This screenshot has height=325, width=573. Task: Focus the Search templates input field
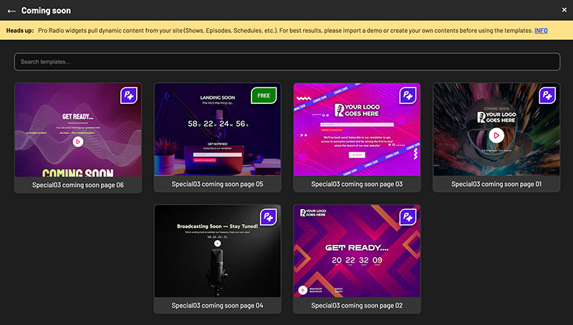point(286,62)
